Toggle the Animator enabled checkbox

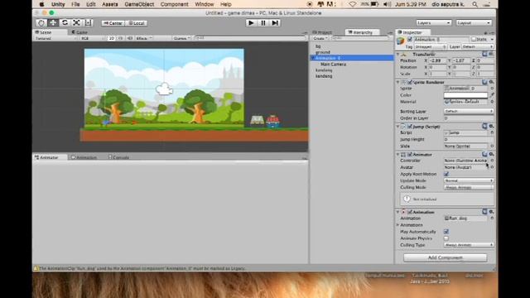tap(410, 155)
